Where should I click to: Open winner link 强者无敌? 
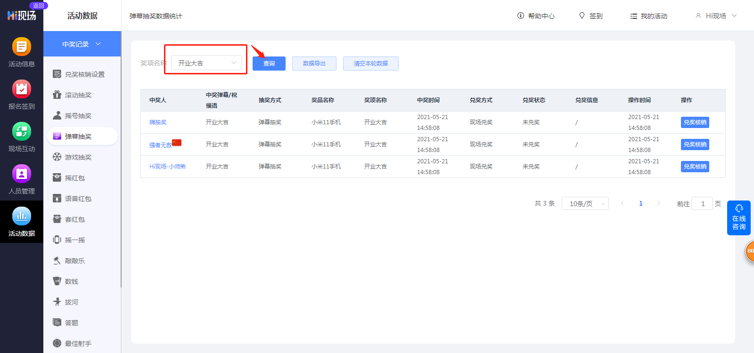point(161,145)
